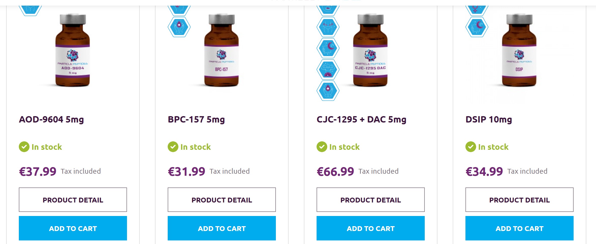Viewport: 596px width, 244px height.
Task: Click the sleep pillow icon on CJC-1295 card
Action: [x=328, y=47]
